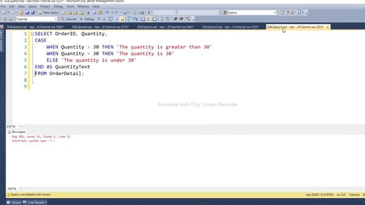Save the current query with Save icon
365x205 pixels.
point(27,13)
